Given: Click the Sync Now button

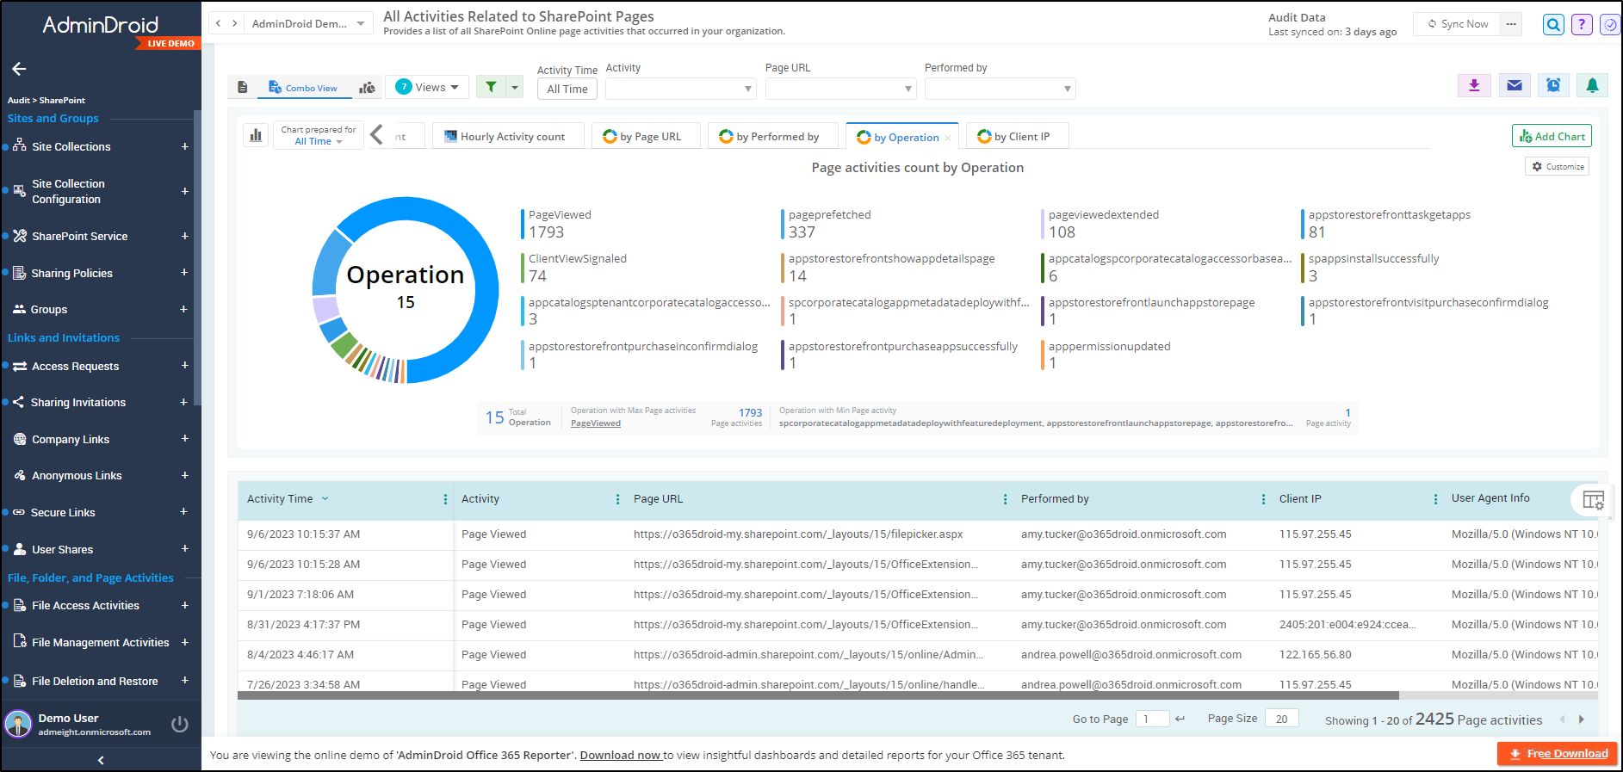Looking at the screenshot, I should coord(1458,24).
